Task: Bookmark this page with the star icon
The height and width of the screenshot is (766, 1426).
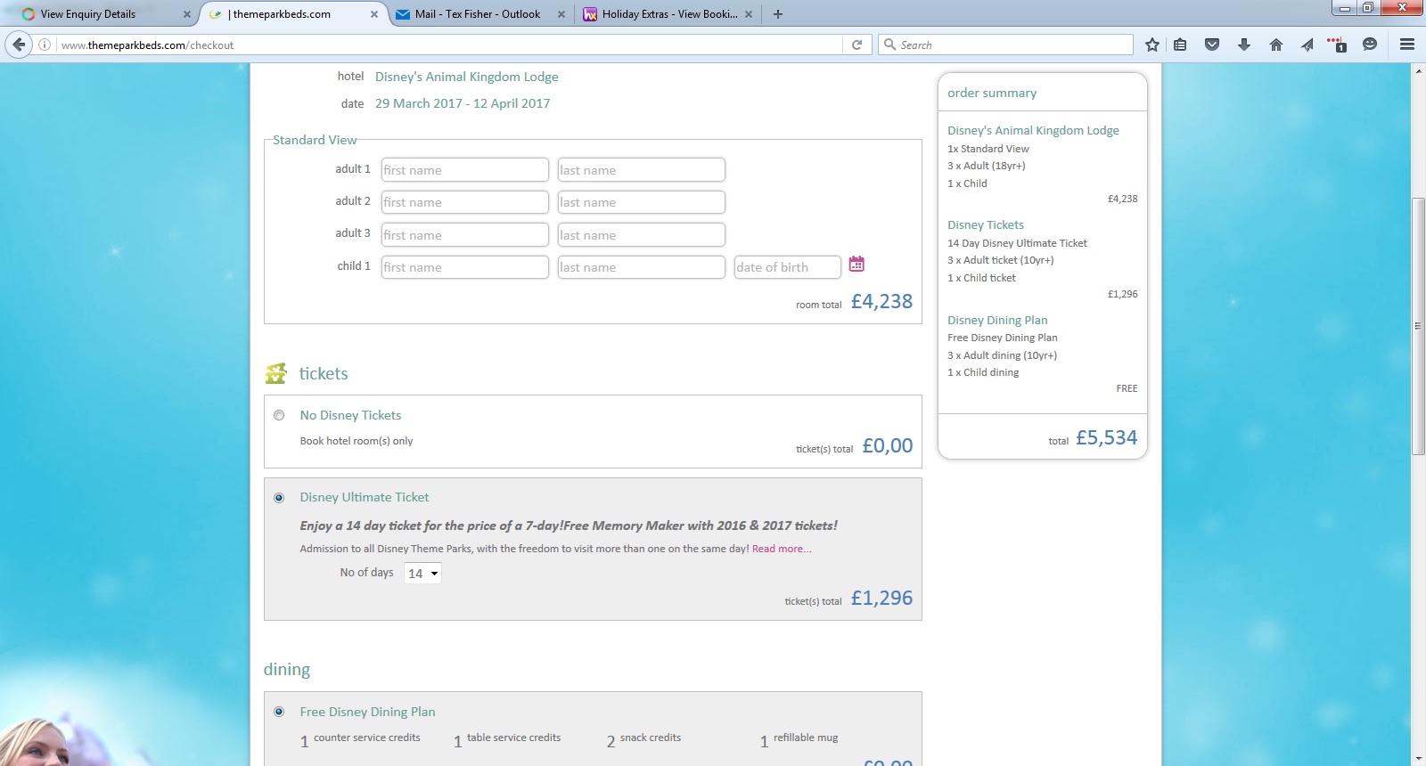Action: pos(1152,45)
